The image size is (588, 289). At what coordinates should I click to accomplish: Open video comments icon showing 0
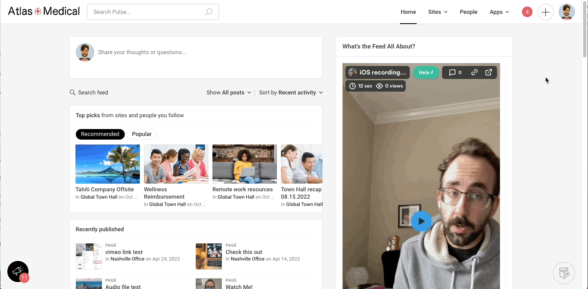click(455, 72)
